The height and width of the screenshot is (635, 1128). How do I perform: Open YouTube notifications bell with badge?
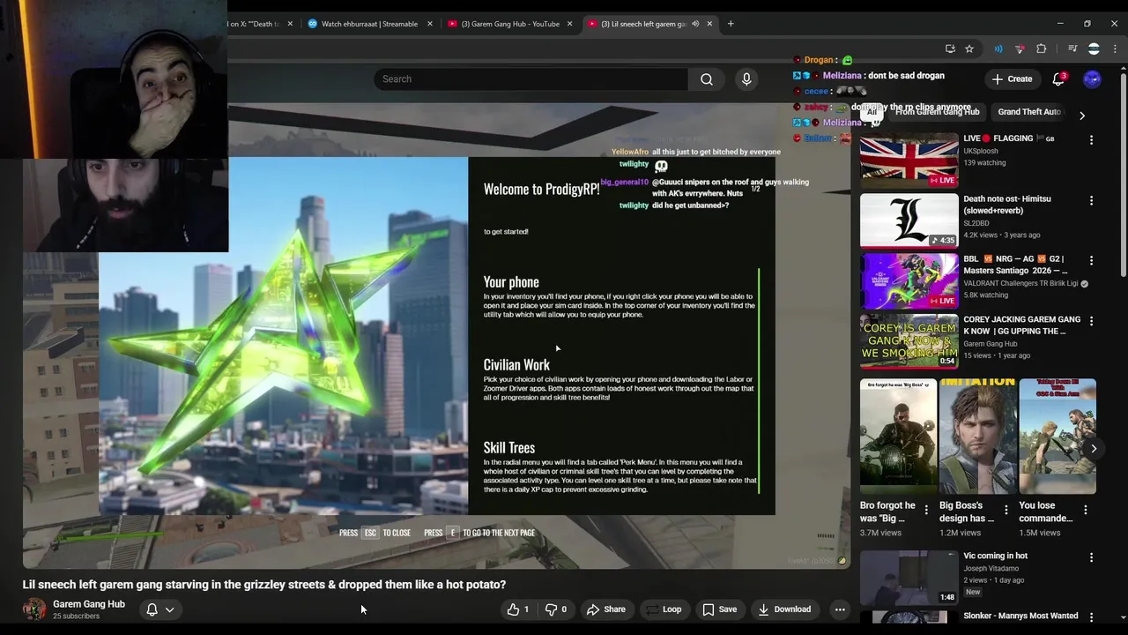[1058, 79]
